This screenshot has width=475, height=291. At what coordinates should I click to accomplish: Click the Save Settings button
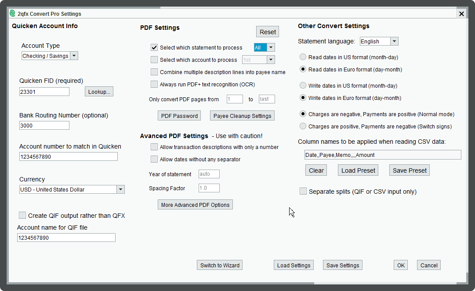343,265
